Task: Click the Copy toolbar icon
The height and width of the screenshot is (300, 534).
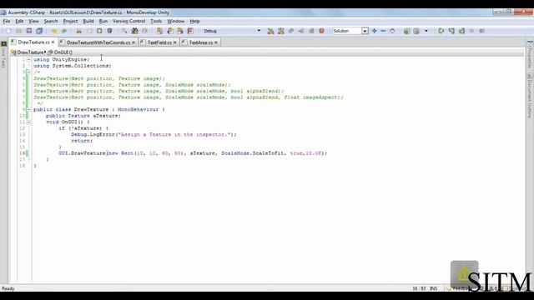Action: tap(89, 31)
